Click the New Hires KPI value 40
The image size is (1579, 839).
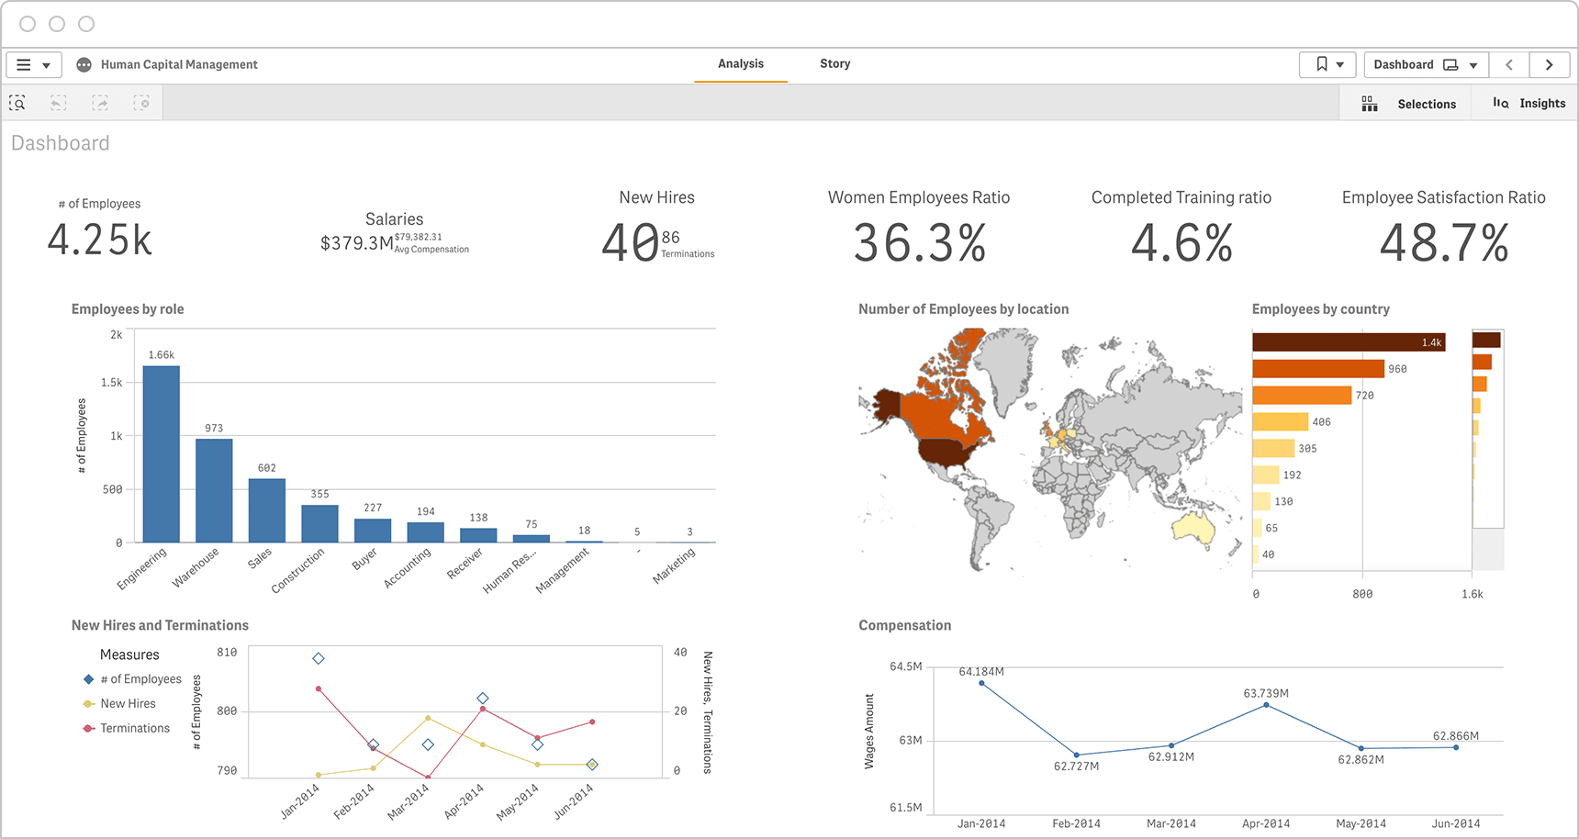630,244
